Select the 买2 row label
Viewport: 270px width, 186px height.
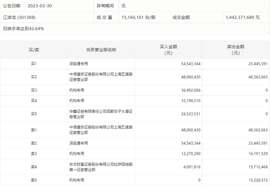34,77
